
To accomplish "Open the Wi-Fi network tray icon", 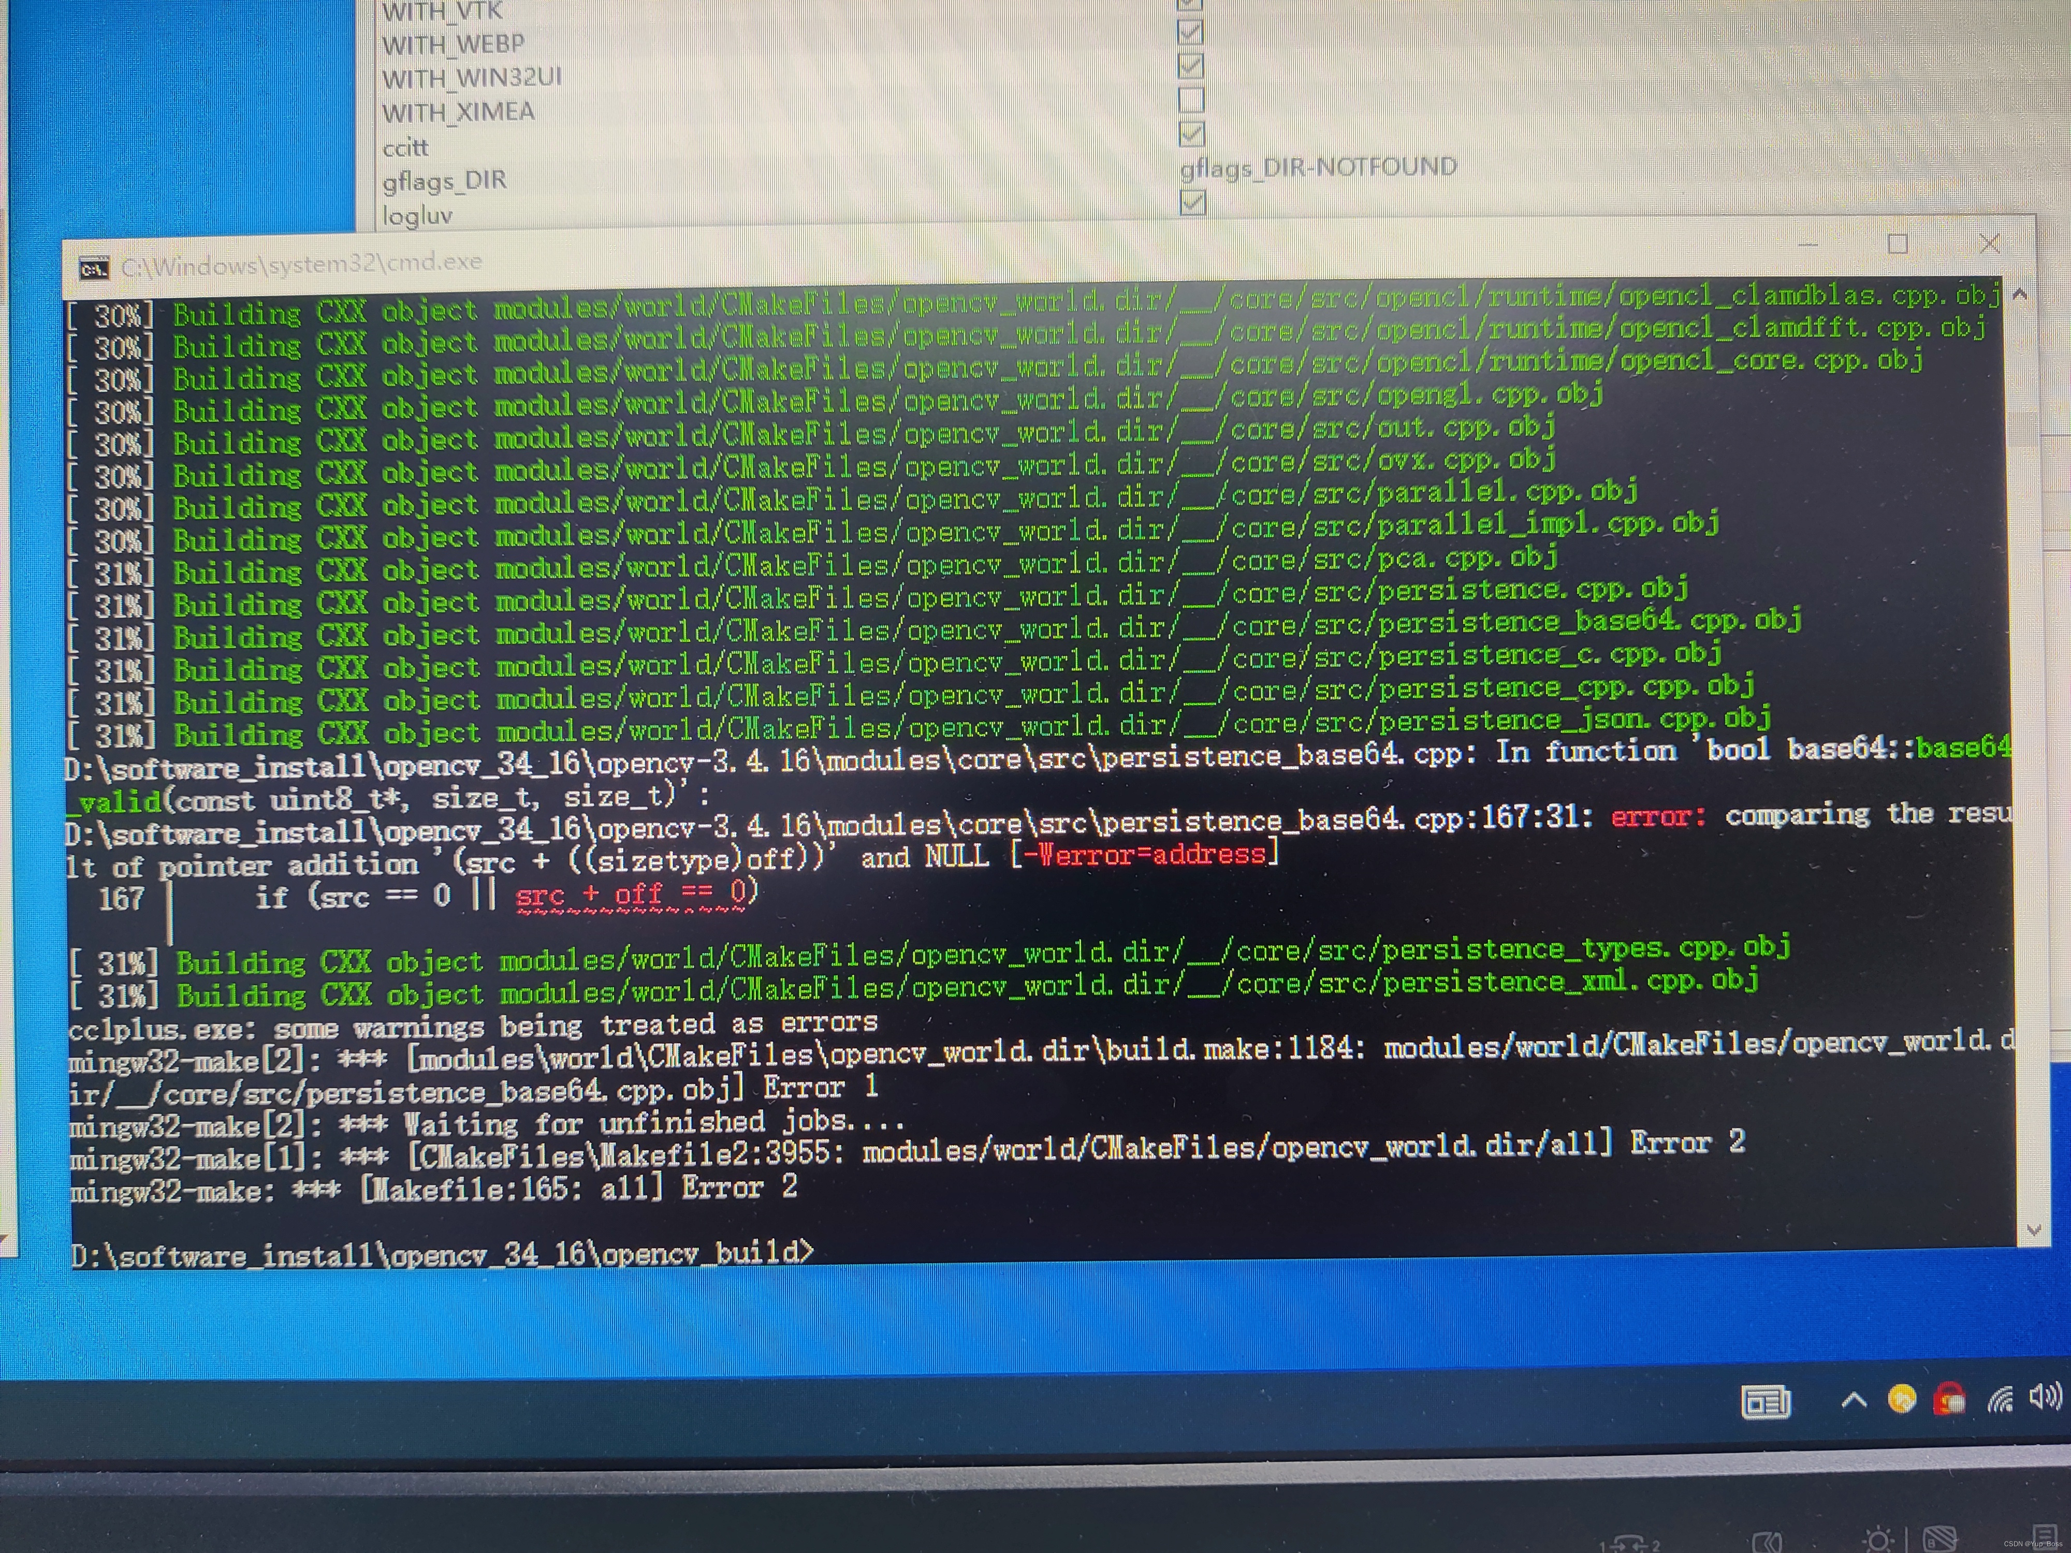I will [x=2000, y=1399].
